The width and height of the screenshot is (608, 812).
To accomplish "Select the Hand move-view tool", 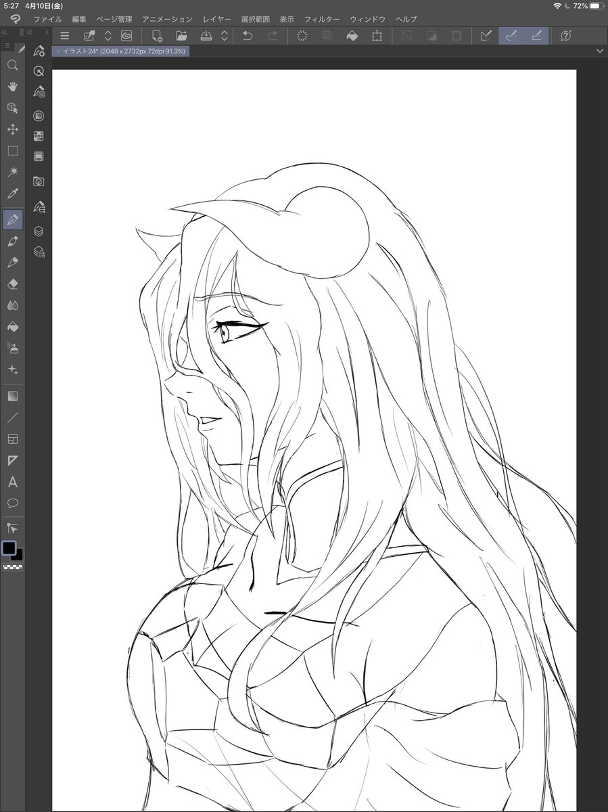I will click(12, 87).
